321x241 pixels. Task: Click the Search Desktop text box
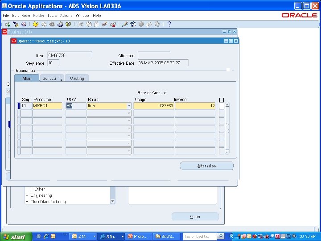(200, 237)
